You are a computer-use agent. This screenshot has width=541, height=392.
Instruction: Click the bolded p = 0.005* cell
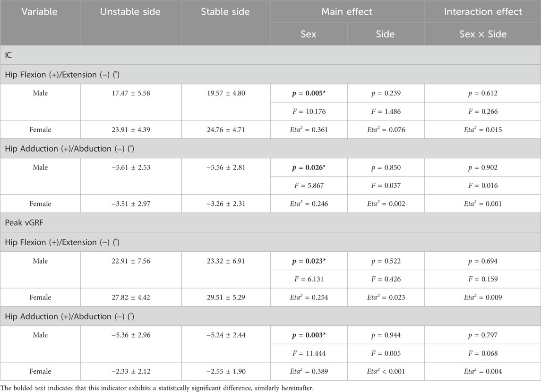coord(309,93)
